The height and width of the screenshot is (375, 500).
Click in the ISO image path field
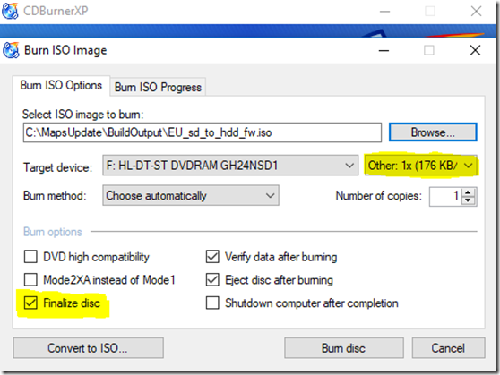coord(203,132)
